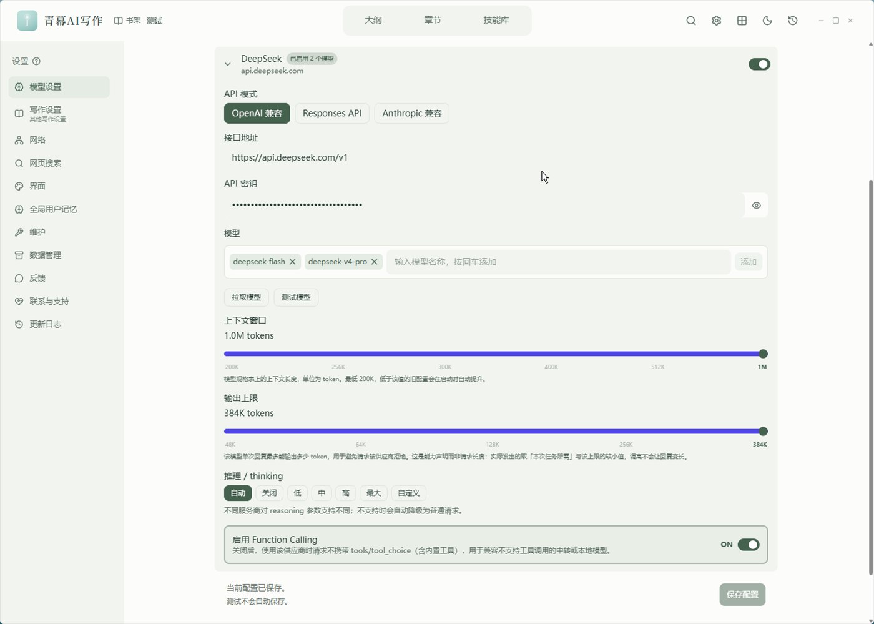
Task: Focus the 接口地址 URL field
Action: click(x=496, y=157)
